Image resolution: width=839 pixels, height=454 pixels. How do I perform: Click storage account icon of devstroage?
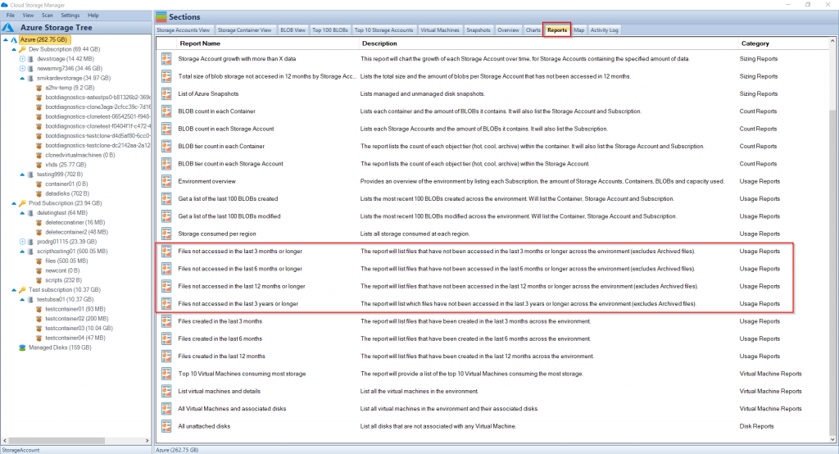(x=30, y=59)
